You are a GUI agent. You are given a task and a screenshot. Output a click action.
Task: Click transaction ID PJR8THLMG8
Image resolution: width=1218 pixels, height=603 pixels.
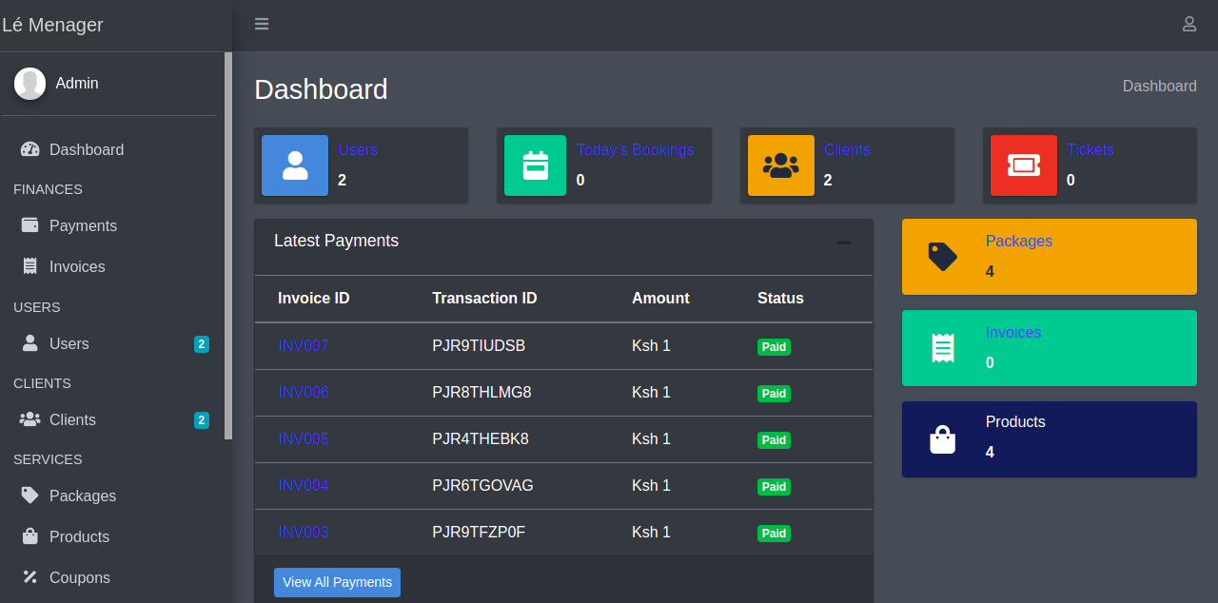tap(481, 392)
